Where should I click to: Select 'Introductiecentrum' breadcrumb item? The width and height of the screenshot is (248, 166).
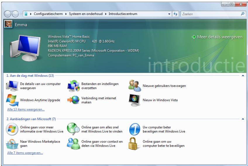tap(123, 14)
